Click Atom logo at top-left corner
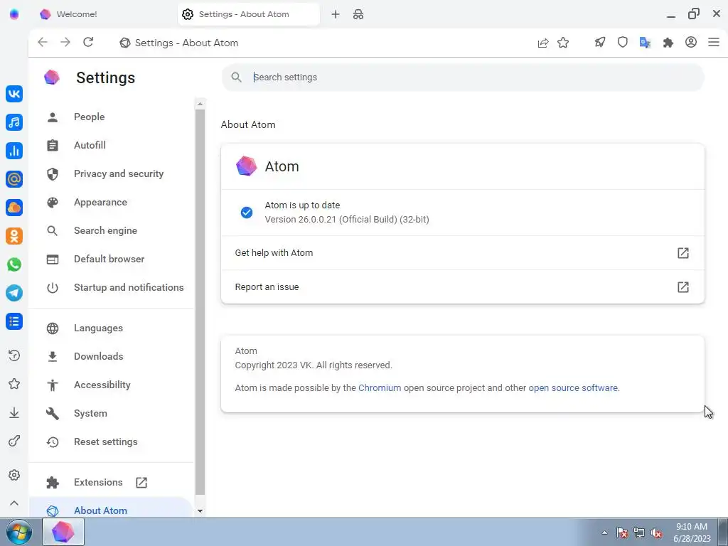Image resolution: width=728 pixels, height=546 pixels. pyautogui.click(x=14, y=14)
